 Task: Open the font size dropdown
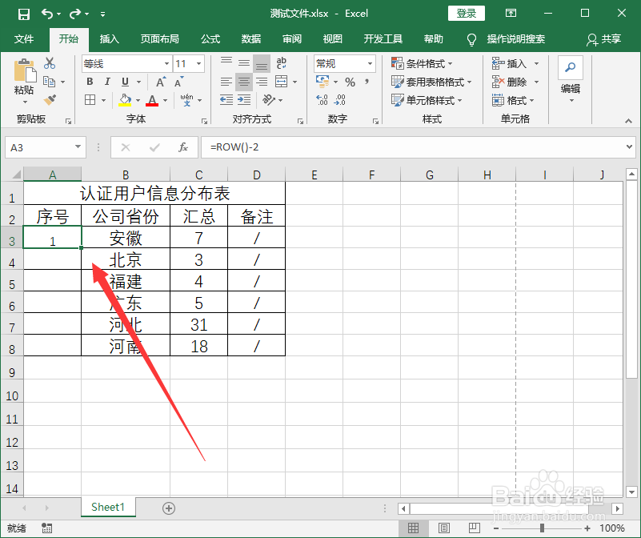198,63
